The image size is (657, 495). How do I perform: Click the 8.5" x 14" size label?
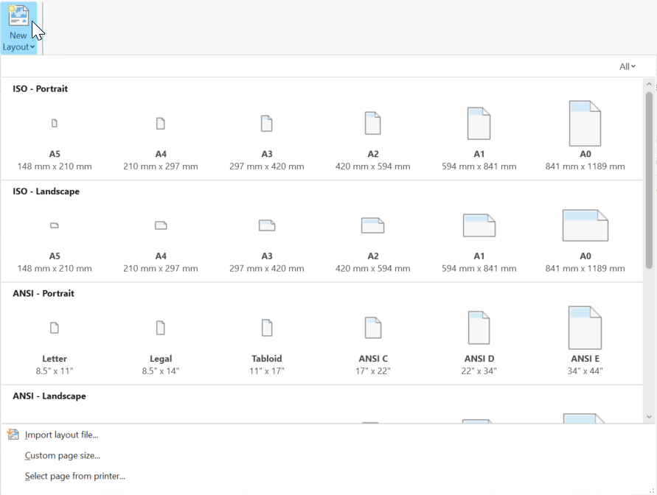pyautogui.click(x=161, y=371)
